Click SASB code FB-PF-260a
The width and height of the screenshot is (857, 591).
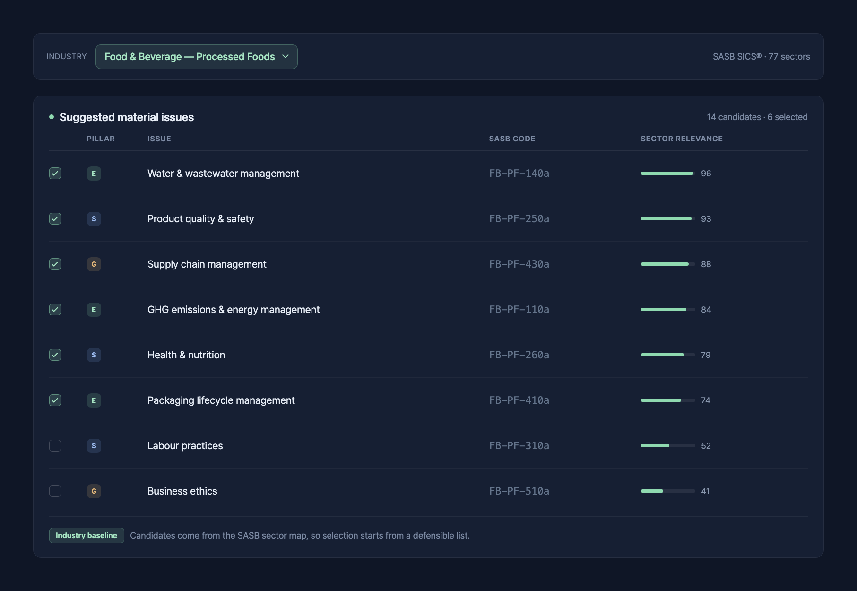(x=519, y=355)
